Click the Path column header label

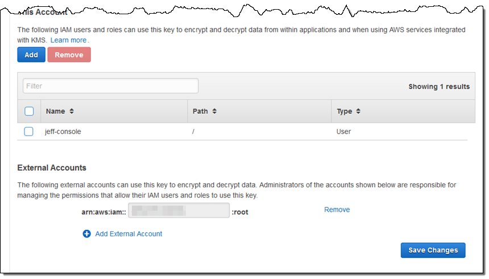click(200, 112)
